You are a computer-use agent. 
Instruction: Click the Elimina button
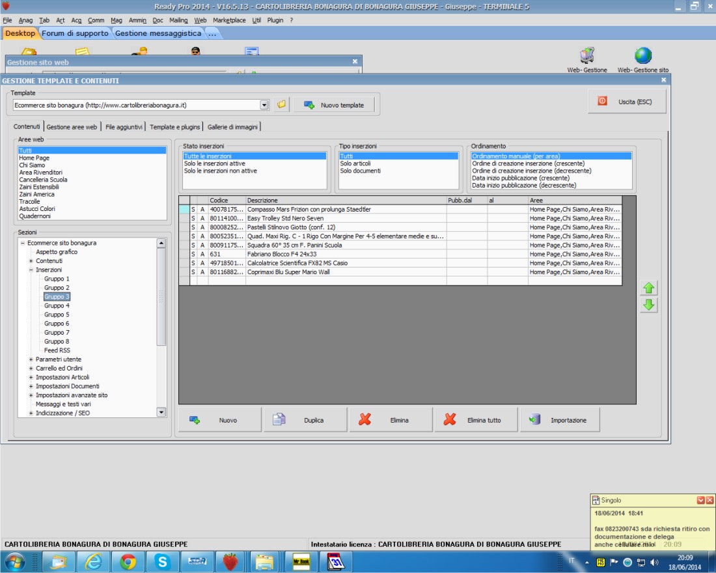coord(391,420)
